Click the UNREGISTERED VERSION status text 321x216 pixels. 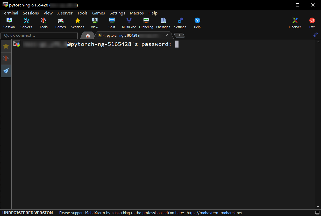(x=28, y=213)
